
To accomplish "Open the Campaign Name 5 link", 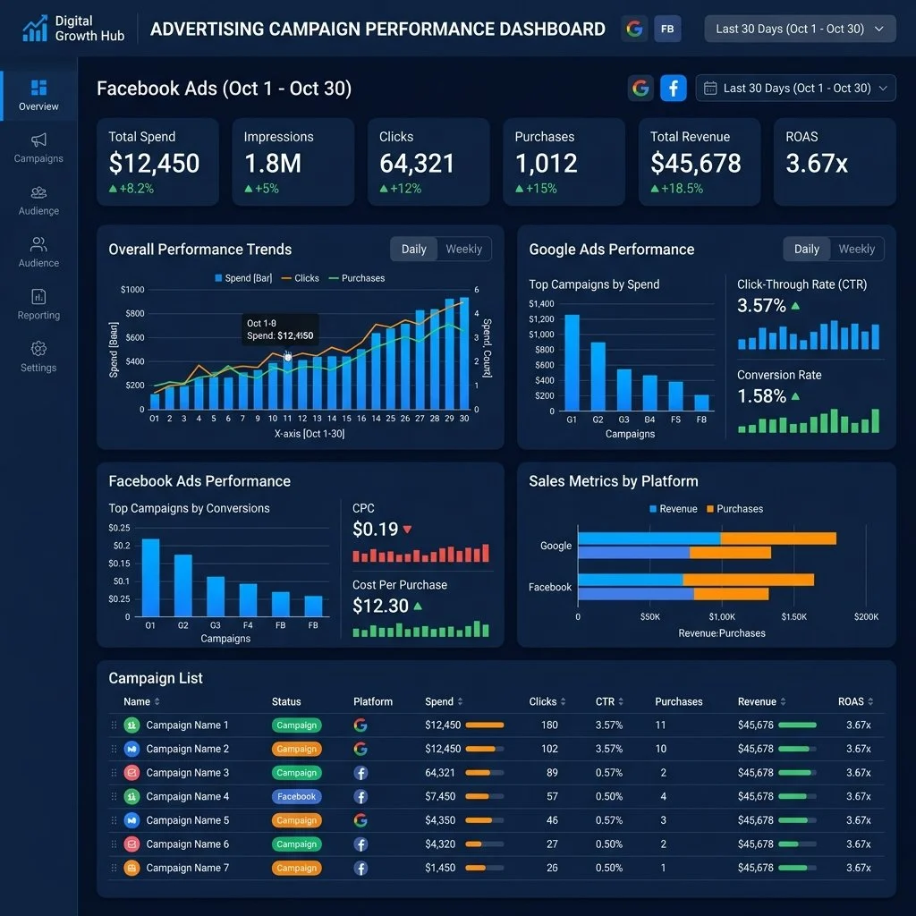I will tap(188, 820).
